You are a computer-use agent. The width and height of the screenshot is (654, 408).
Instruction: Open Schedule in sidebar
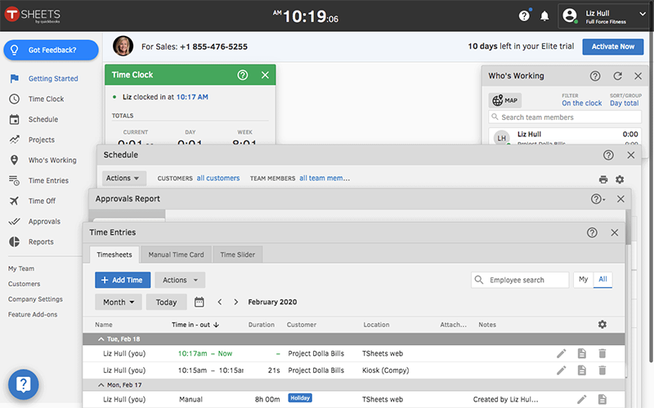(34, 119)
